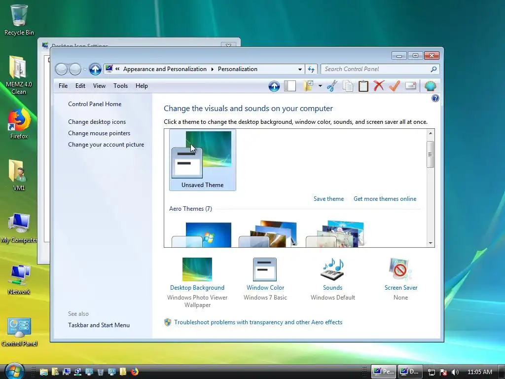Select the Control Panel desktop icon
This screenshot has height=379, width=505.
[19, 332]
